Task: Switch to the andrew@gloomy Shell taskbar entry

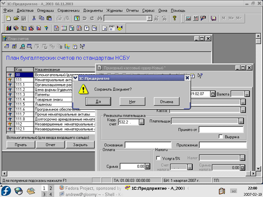Action: [92, 194]
